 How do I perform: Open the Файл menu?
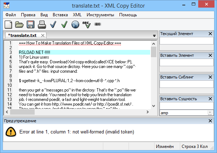coord(11,15)
